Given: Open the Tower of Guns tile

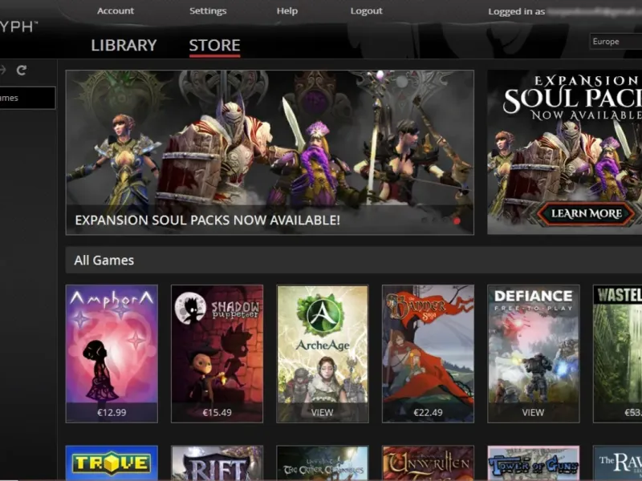Looking at the screenshot, I should 534,463.
